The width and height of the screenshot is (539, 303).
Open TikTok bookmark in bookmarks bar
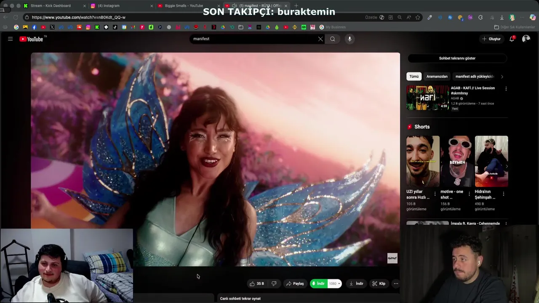point(115,27)
